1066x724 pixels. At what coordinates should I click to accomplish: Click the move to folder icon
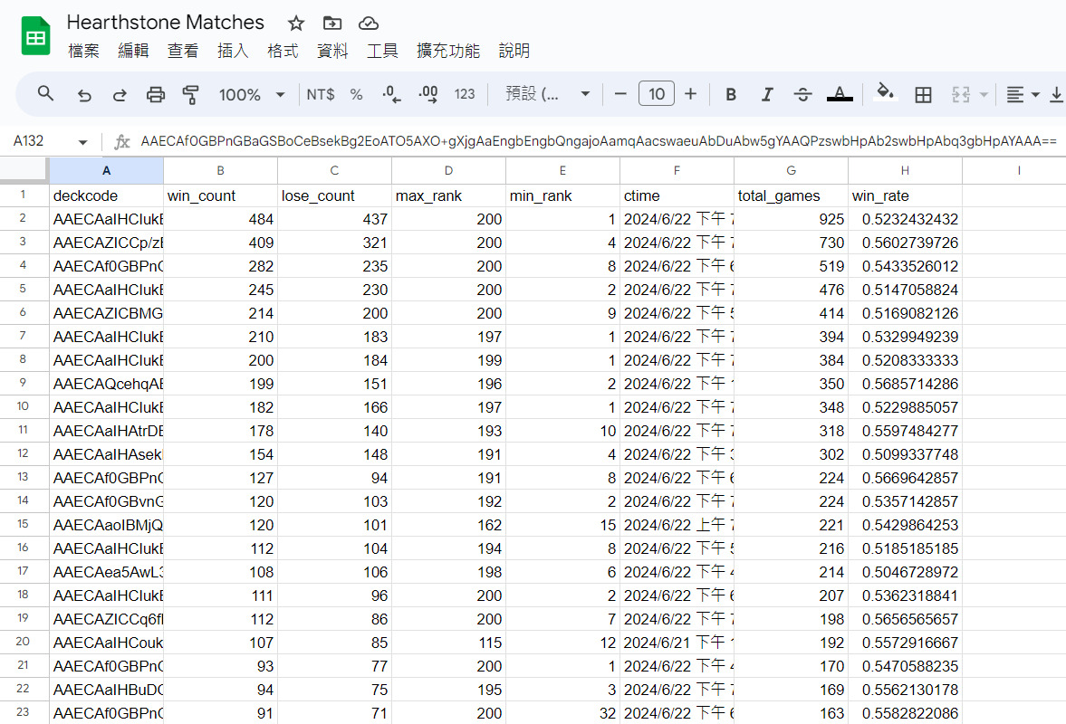click(x=332, y=24)
